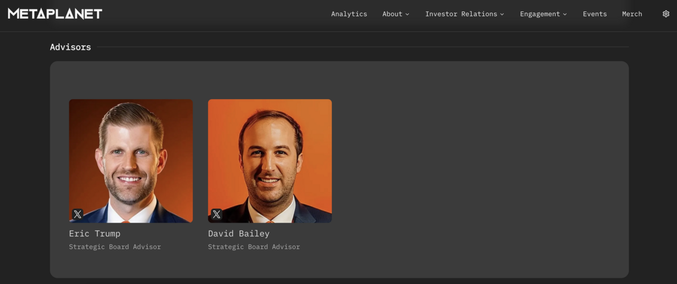Go to the Analytics page
The image size is (677, 284).
[349, 14]
